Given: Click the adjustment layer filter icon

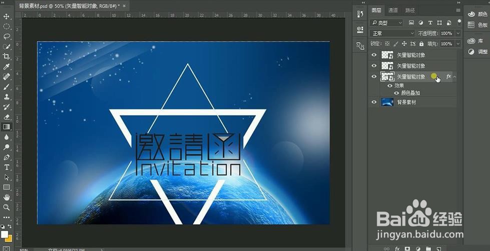Looking at the screenshot, I should (x=420, y=22).
